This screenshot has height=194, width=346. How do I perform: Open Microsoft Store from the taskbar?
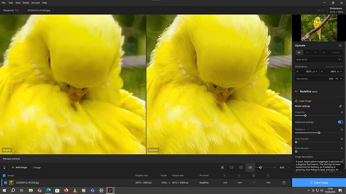pos(57,190)
